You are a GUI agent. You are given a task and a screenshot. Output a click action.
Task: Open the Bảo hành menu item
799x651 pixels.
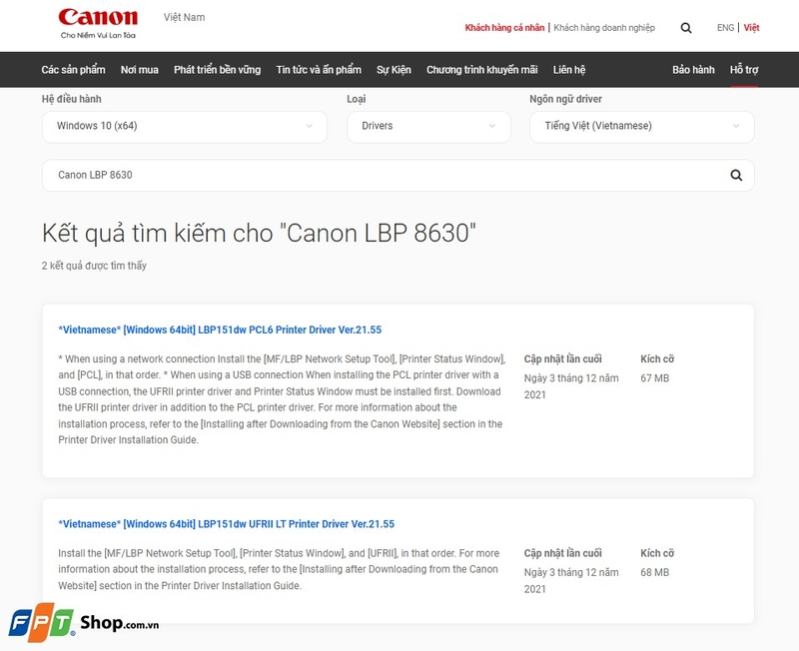(x=693, y=70)
